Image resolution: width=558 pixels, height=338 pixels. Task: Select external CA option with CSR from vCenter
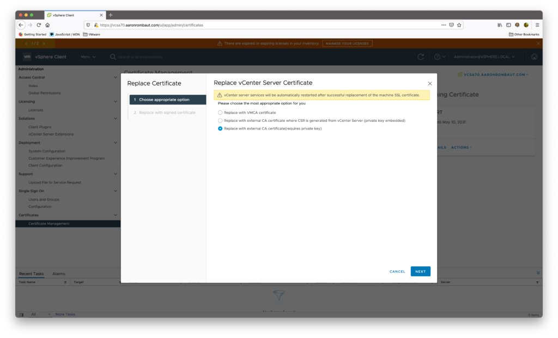220,120
